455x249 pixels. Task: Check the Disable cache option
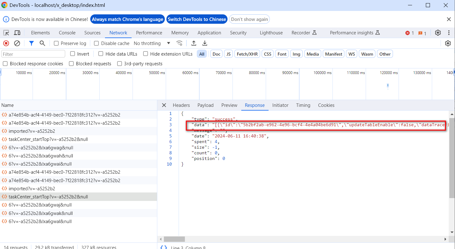97,43
